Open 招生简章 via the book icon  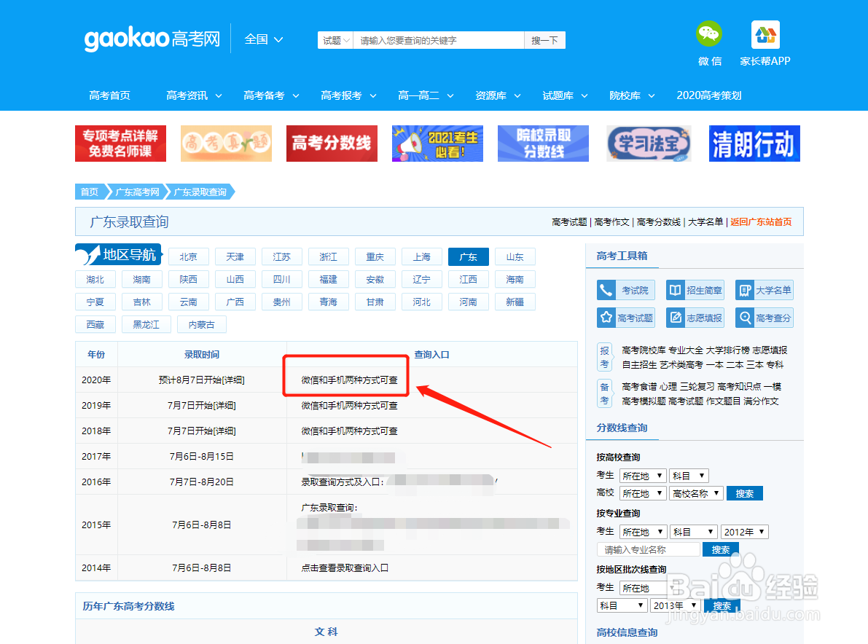pos(694,289)
